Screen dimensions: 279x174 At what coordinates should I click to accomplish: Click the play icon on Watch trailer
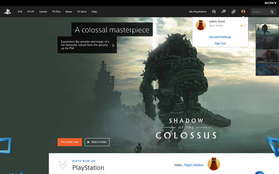pos(89,142)
